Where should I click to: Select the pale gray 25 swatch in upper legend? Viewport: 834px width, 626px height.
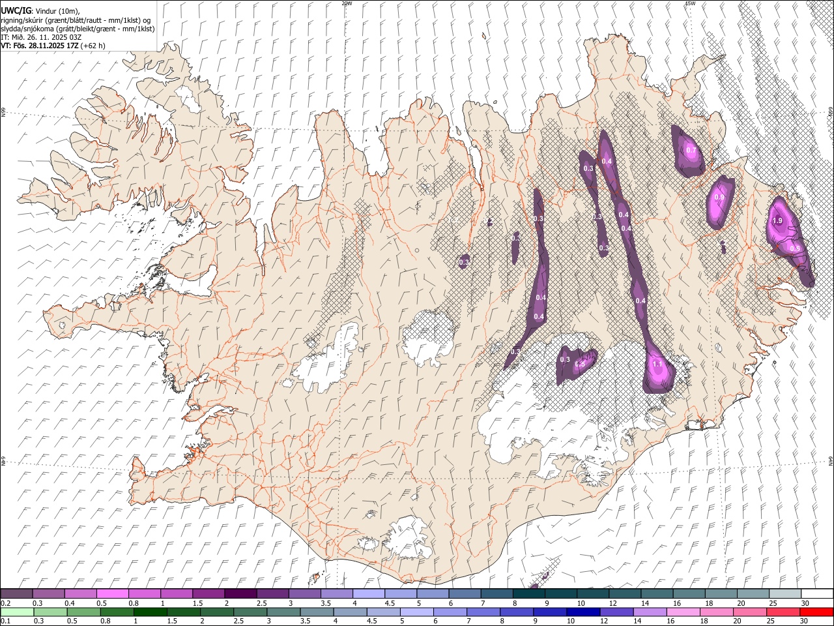pos(786,593)
